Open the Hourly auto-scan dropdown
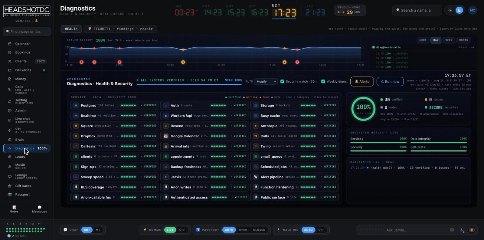Screen dimensions: 484x240 266,81
